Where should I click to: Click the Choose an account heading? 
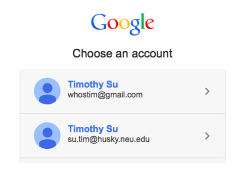(123, 54)
